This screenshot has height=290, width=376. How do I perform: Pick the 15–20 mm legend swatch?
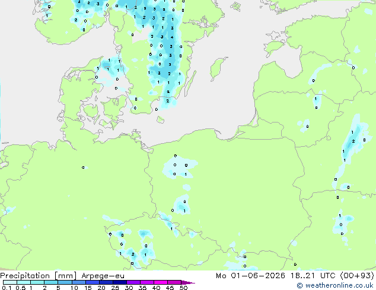click(x=92, y=282)
